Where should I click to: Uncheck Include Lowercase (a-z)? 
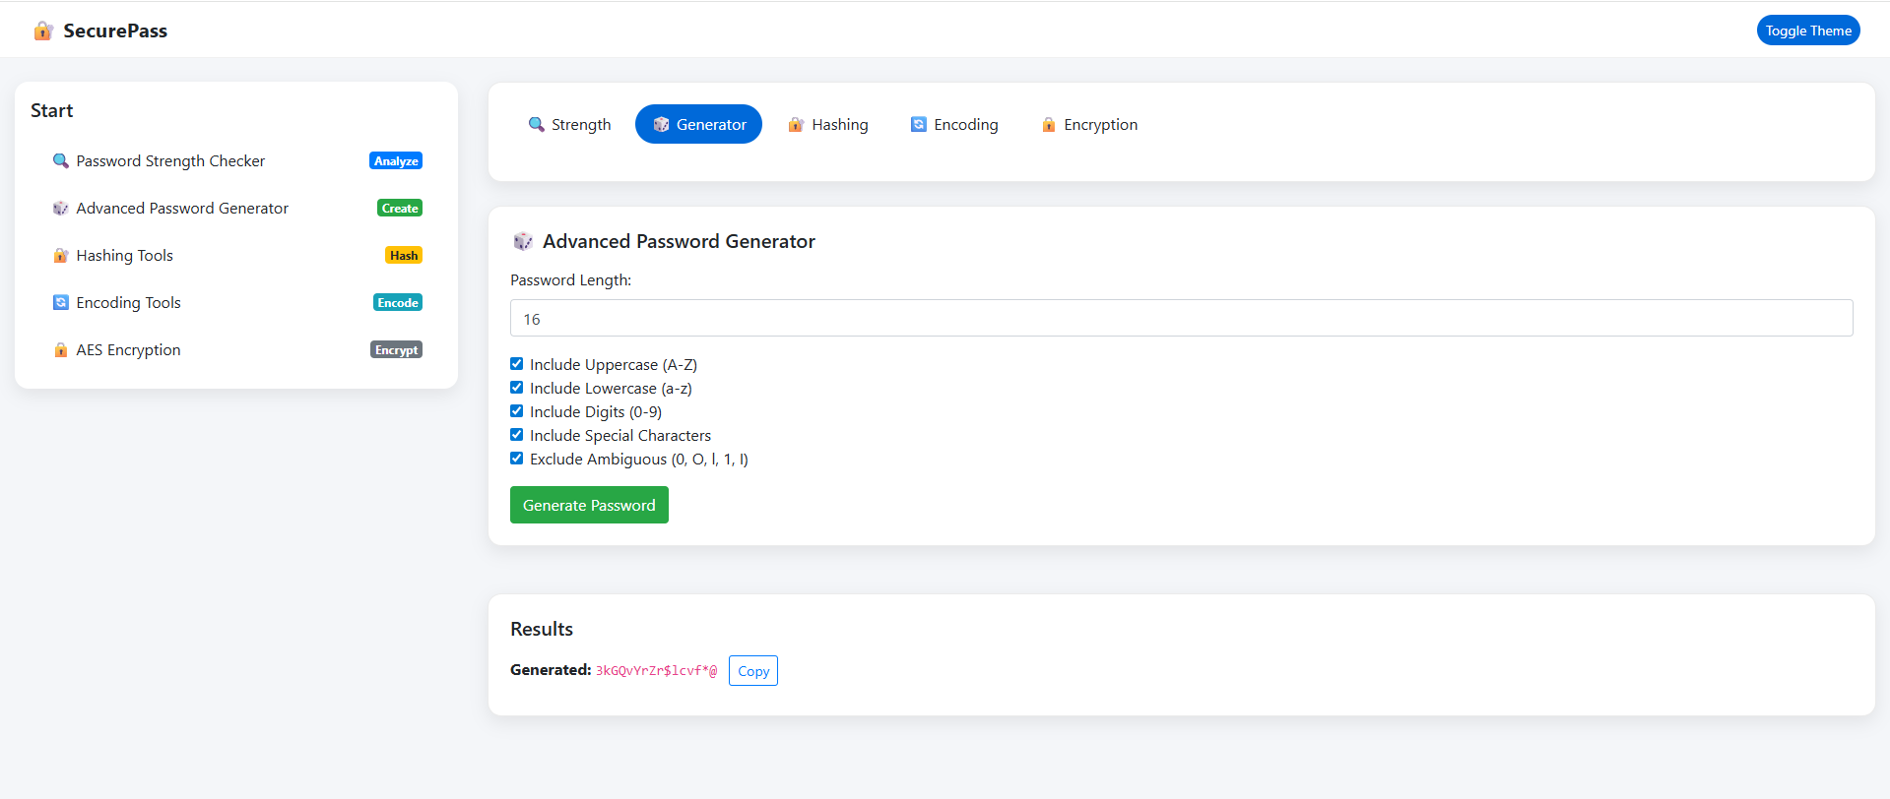(x=516, y=388)
